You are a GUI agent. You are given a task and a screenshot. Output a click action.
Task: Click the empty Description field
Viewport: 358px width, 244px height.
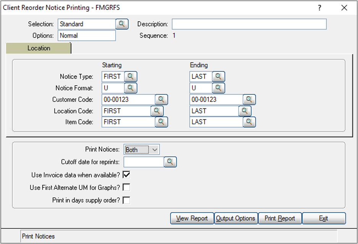pos(249,24)
